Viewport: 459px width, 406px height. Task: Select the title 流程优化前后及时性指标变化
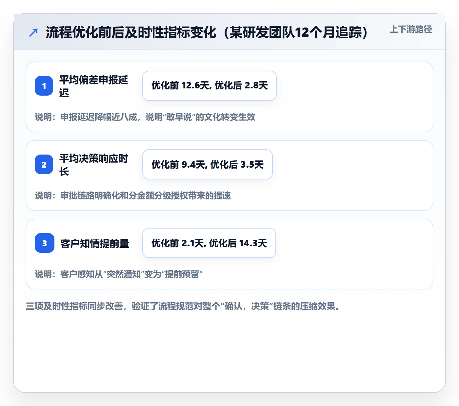pos(131,32)
